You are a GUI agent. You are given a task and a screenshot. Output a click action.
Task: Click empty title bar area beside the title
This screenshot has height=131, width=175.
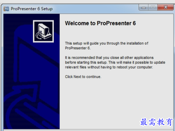95,9
